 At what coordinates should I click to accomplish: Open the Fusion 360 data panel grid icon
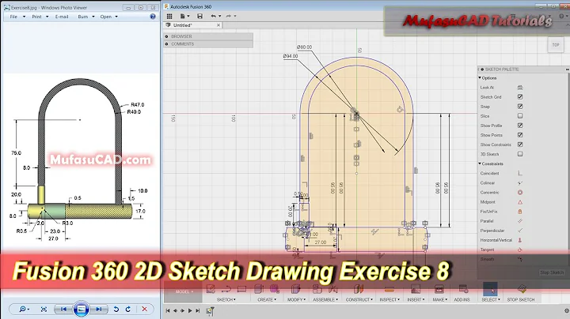(169, 16)
